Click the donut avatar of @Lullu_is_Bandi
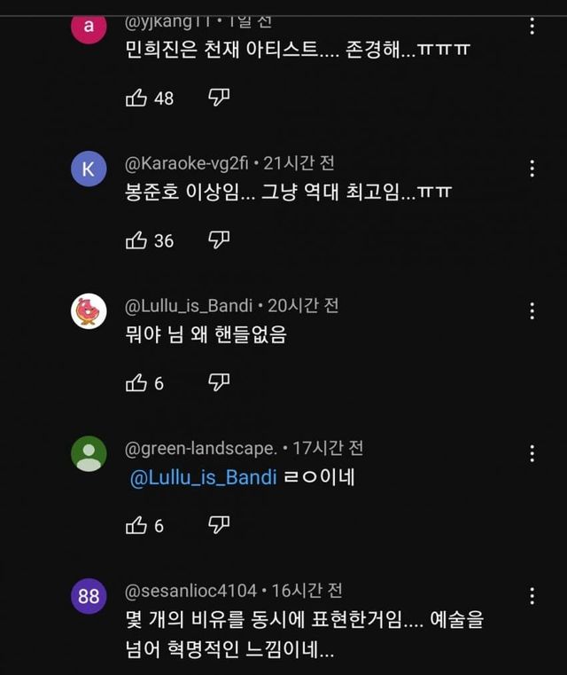Image resolution: width=567 pixels, height=675 pixels. click(89, 311)
